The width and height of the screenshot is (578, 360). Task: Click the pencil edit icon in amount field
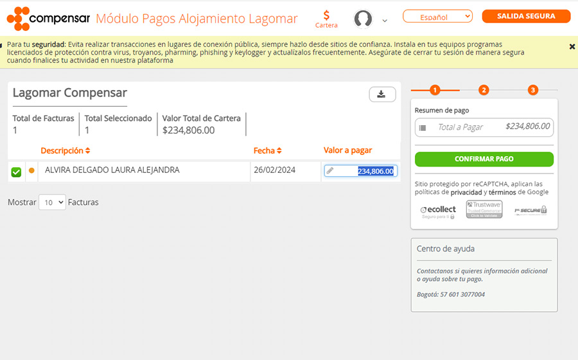coord(330,171)
